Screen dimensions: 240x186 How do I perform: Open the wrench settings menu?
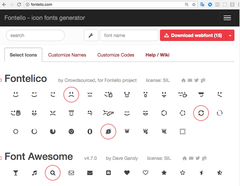(x=91, y=35)
